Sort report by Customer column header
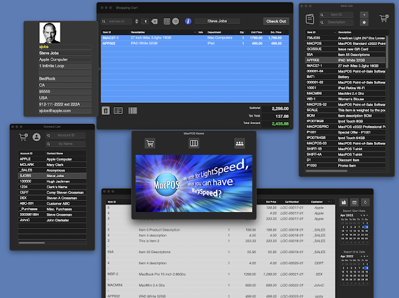Screen dimensions: 399x298 pos(320,202)
